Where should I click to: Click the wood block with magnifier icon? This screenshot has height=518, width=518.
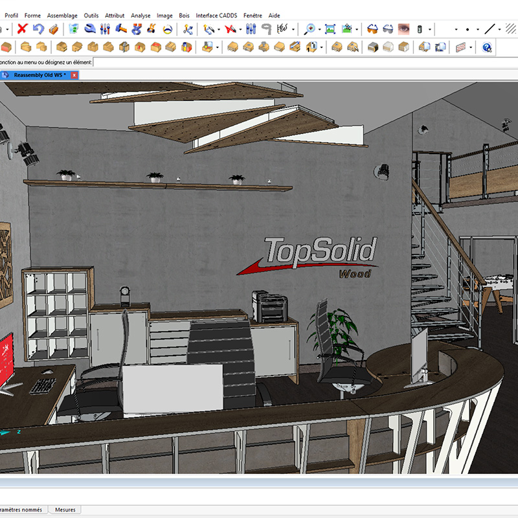pos(353,47)
